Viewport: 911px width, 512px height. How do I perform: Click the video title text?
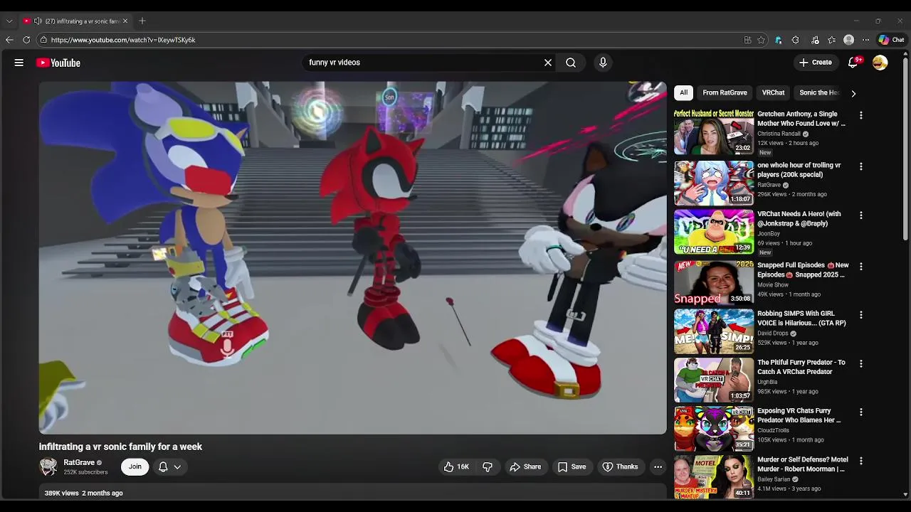tap(120, 447)
